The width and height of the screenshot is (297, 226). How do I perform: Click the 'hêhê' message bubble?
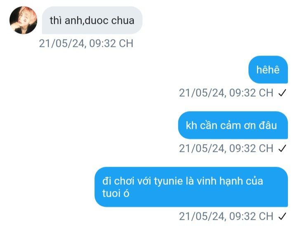268,70
